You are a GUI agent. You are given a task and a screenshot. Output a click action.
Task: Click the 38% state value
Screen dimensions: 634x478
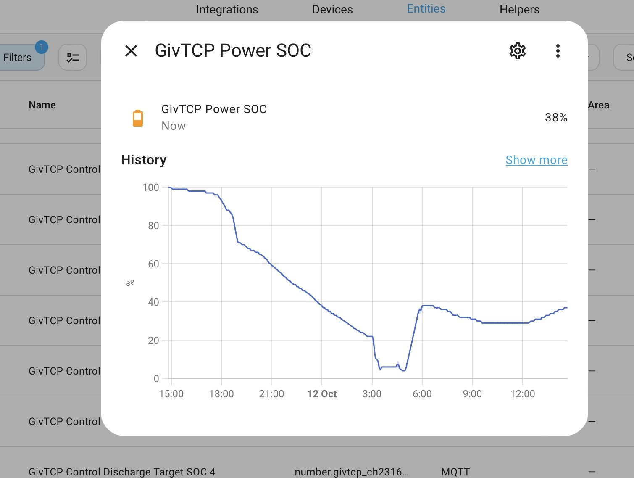556,118
